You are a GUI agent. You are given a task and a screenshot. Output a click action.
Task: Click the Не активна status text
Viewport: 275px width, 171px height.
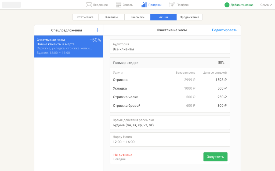123,155
